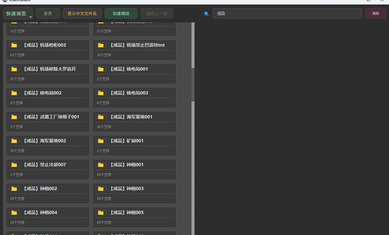Click the folder icon of 【成品】禁止冷却007
The height and width of the screenshot is (235, 389).
pos(14,165)
